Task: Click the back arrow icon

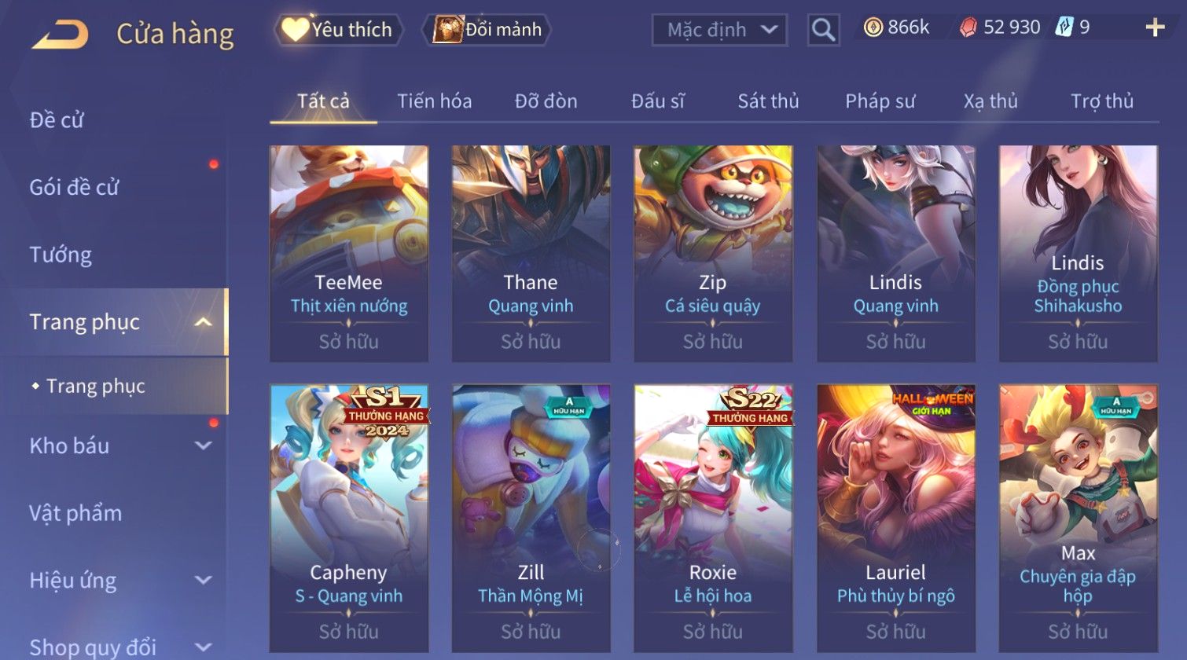Action: pos(60,35)
